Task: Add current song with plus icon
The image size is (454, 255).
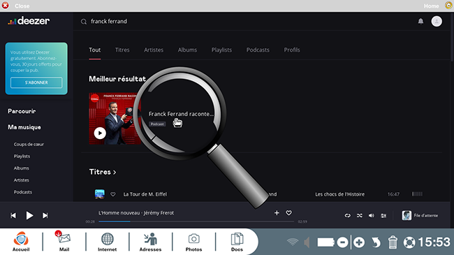Action: point(277,212)
